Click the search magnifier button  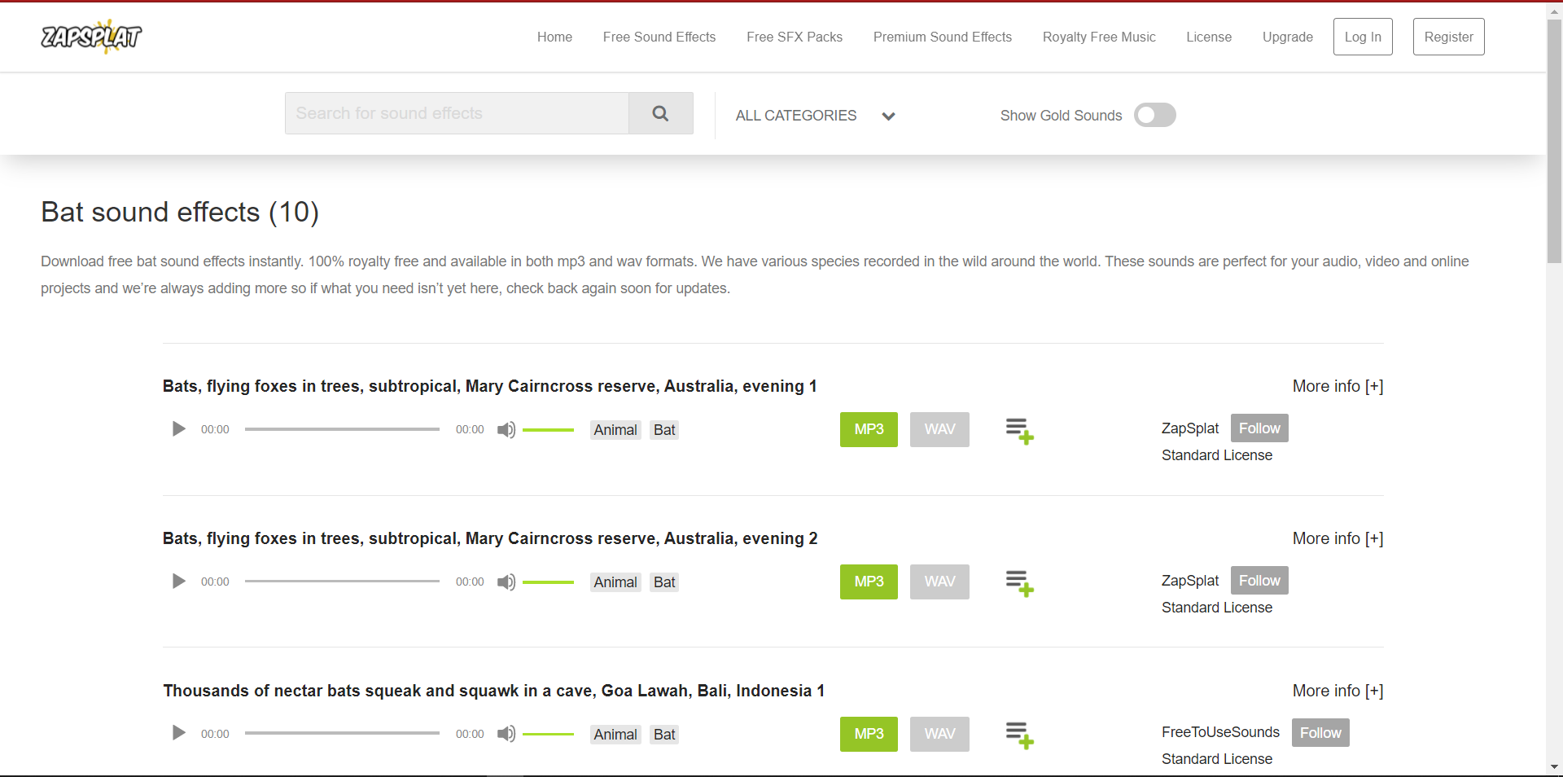660,113
